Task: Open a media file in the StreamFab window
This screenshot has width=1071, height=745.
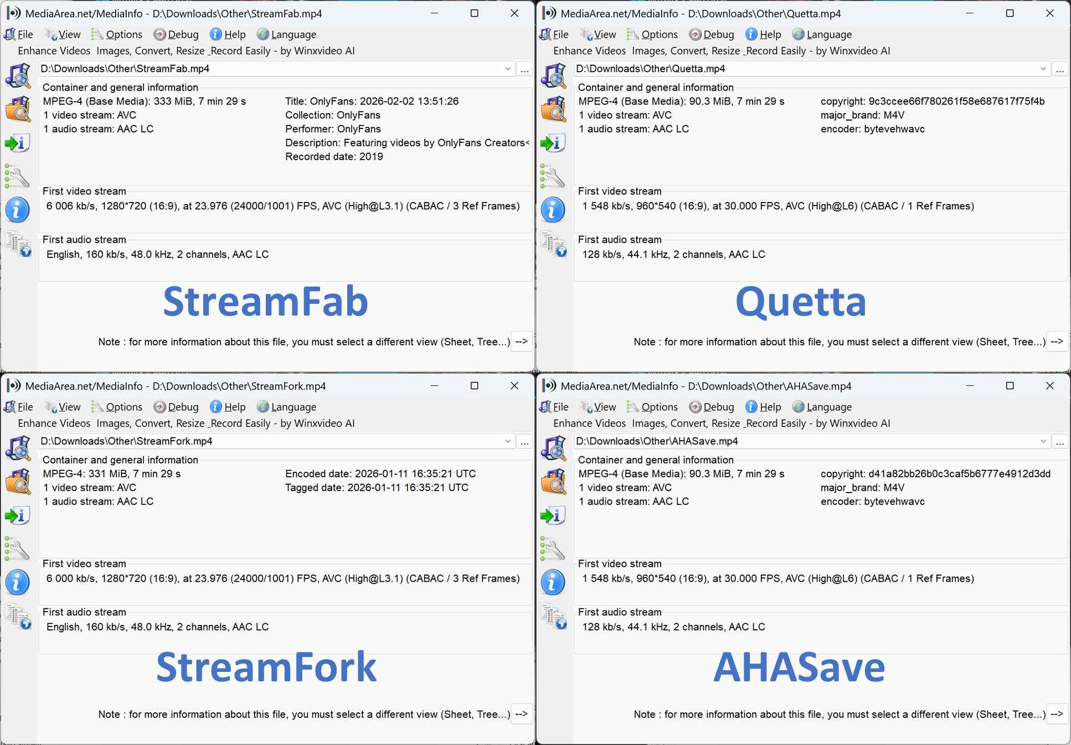Action: (x=18, y=76)
